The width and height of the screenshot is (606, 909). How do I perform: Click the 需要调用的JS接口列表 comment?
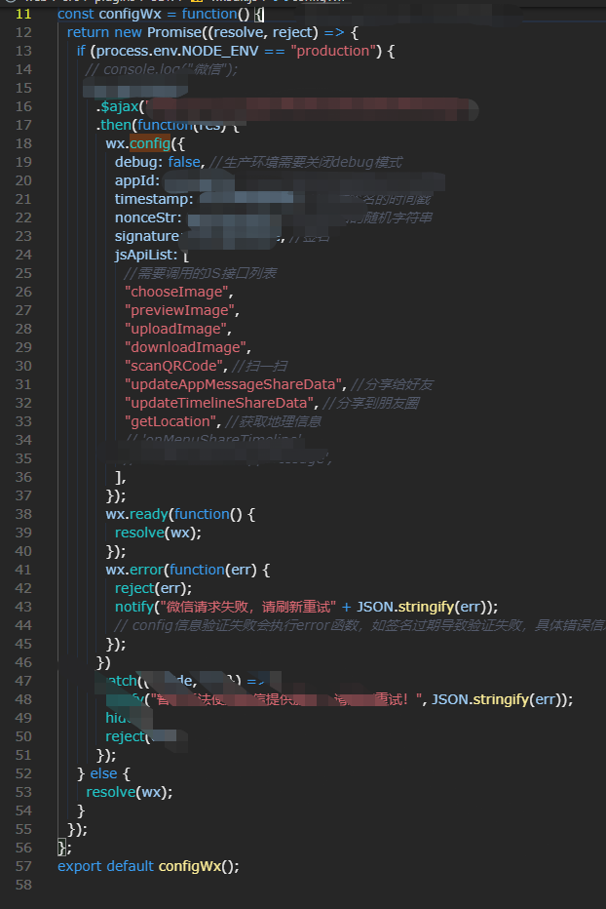(201, 274)
